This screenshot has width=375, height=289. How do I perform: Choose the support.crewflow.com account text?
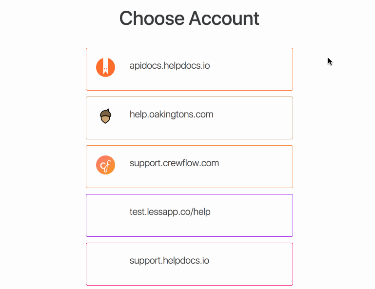[174, 163]
